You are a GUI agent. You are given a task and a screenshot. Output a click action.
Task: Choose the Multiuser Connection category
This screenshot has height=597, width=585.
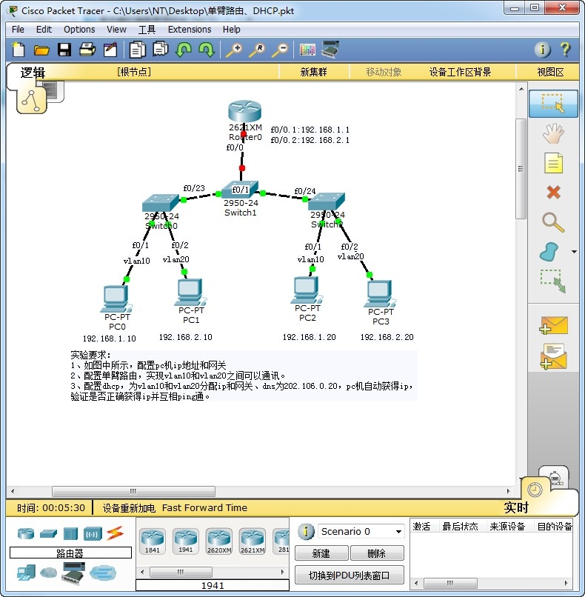pyautogui.click(x=103, y=573)
